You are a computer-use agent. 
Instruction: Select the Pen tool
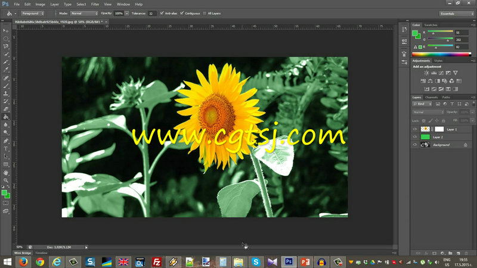click(x=6, y=141)
